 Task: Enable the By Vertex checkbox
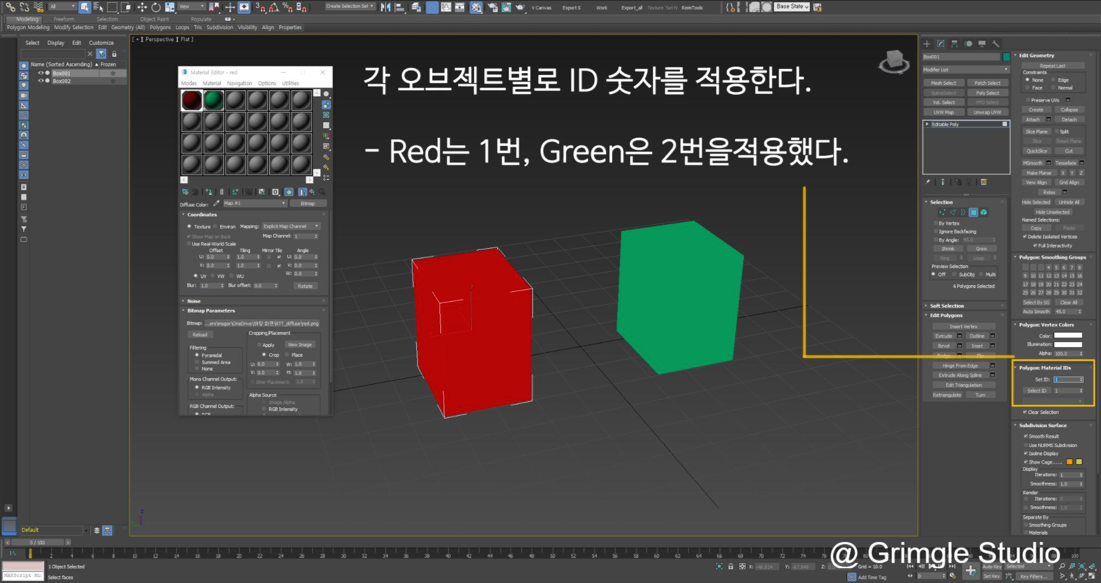point(935,223)
